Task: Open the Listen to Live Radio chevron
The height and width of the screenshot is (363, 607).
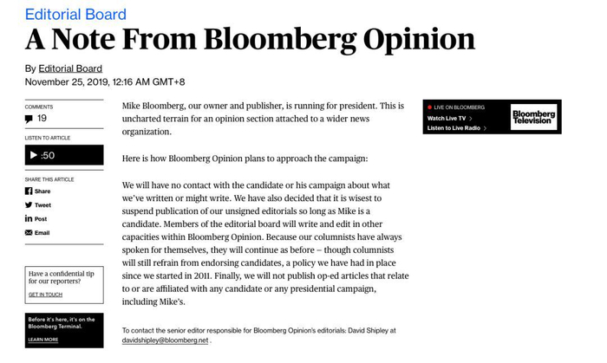Action: tap(485, 128)
